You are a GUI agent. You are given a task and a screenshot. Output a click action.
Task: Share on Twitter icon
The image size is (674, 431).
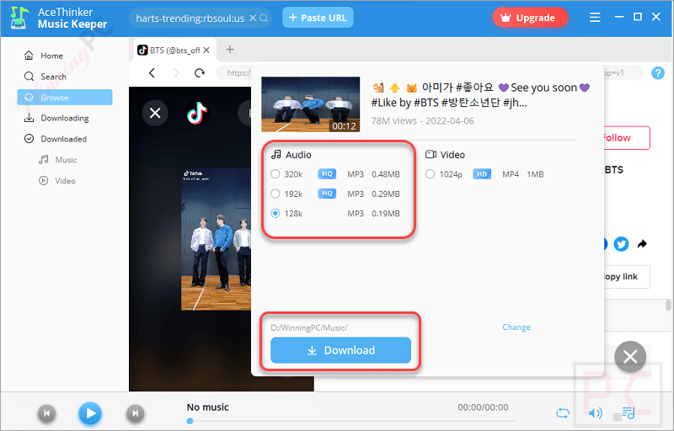pyautogui.click(x=621, y=244)
